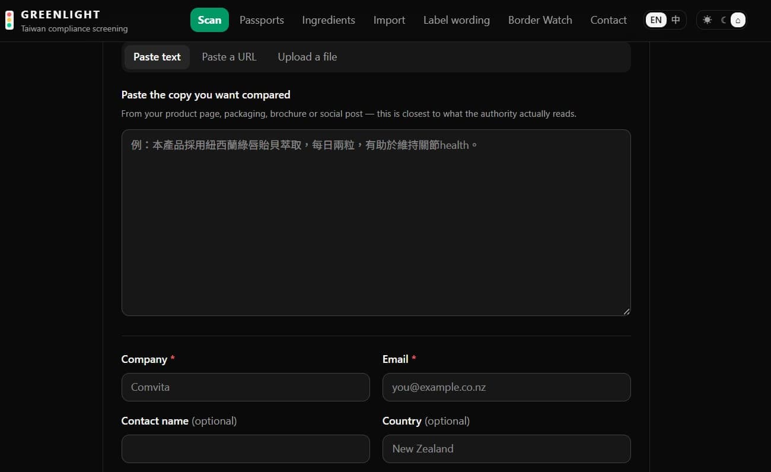Click 'Paste the copy you want compared' heading
Image resolution: width=771 pixels, height=472 pixels.
point(206,95)
